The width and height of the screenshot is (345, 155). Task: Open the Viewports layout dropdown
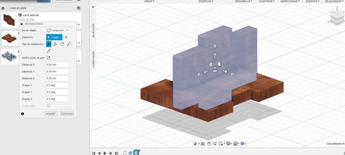tap(243, 144)
